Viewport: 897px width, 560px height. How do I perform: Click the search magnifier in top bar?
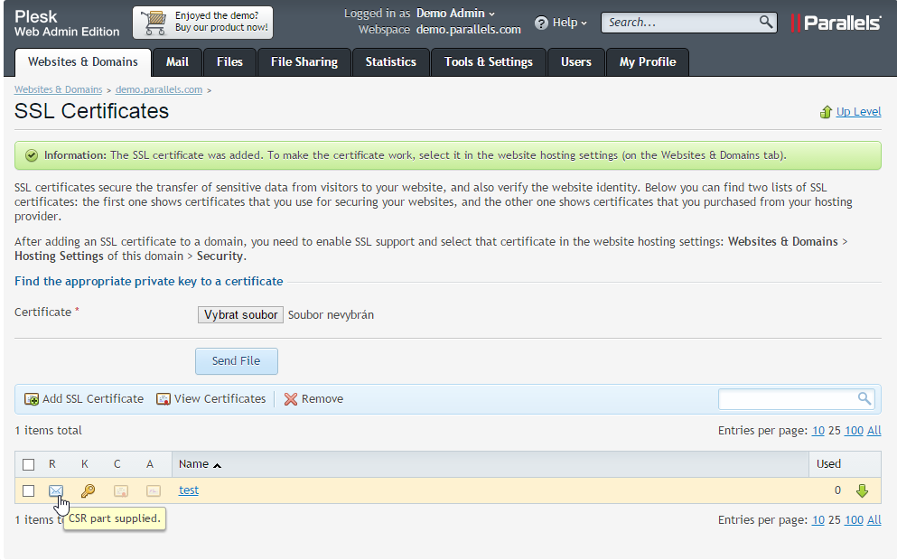(765, 22)
